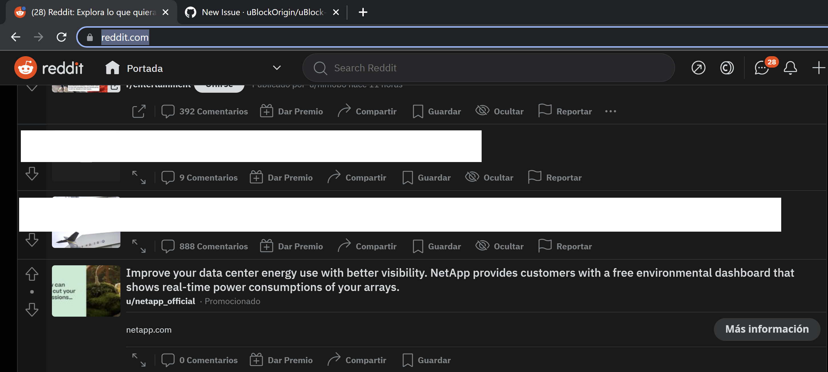Viewport: 828px width, 372px height.
Task: Open 9 Comentarios thread
Action: 199,177
